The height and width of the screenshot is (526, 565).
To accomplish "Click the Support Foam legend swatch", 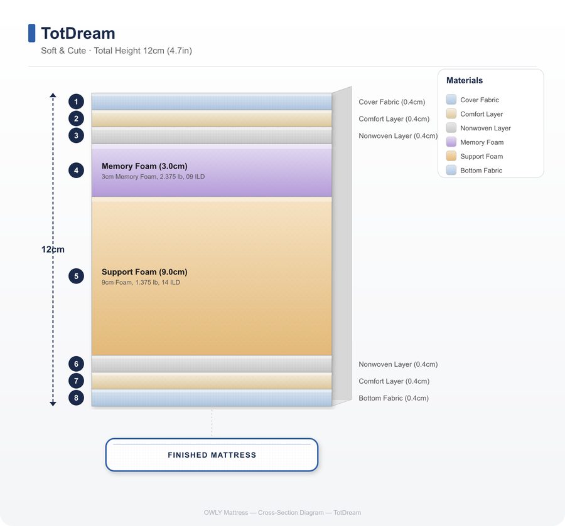I will click(451, 155).
